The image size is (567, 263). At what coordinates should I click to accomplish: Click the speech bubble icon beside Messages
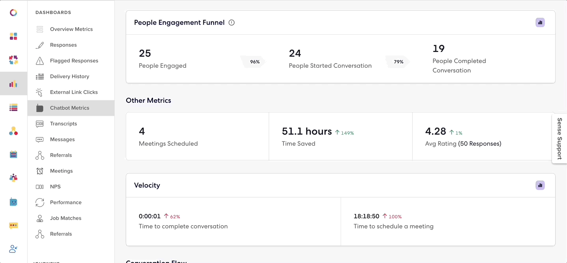(40, 139)
